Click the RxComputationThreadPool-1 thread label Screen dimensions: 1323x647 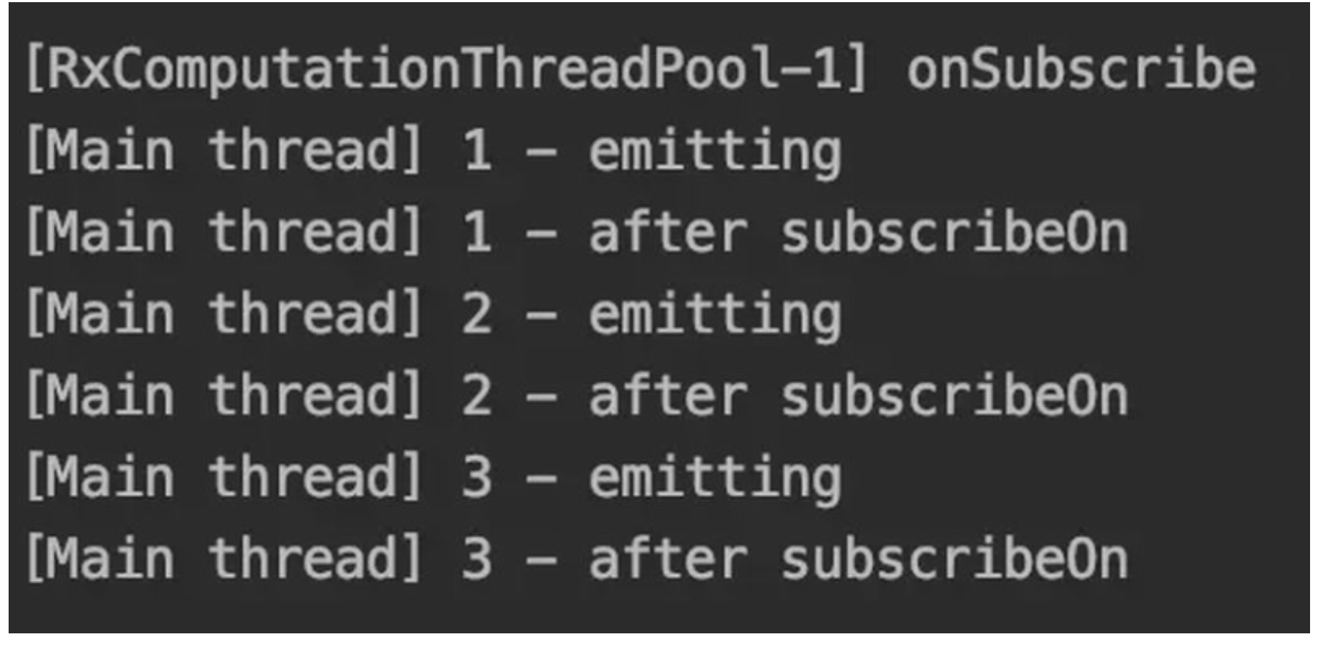(447, 69)
